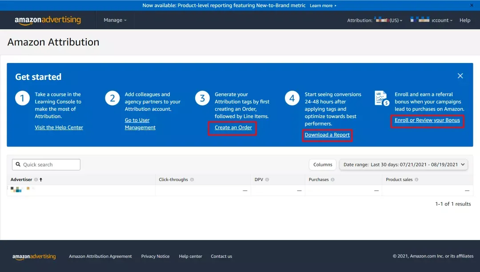This screenshot has width=480, height=272.
Task: Open Help center footer link
Action: point(190,256)
